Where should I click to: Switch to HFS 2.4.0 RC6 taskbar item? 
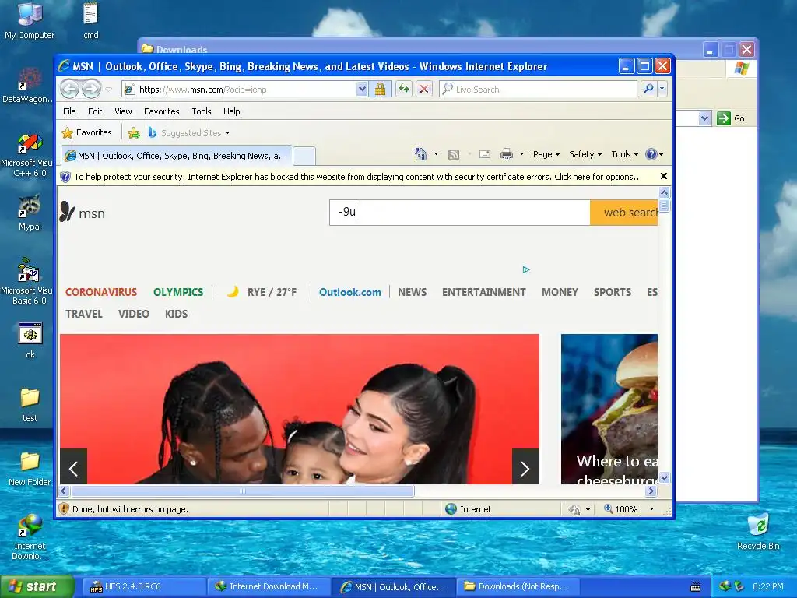[x=144, y=587]
